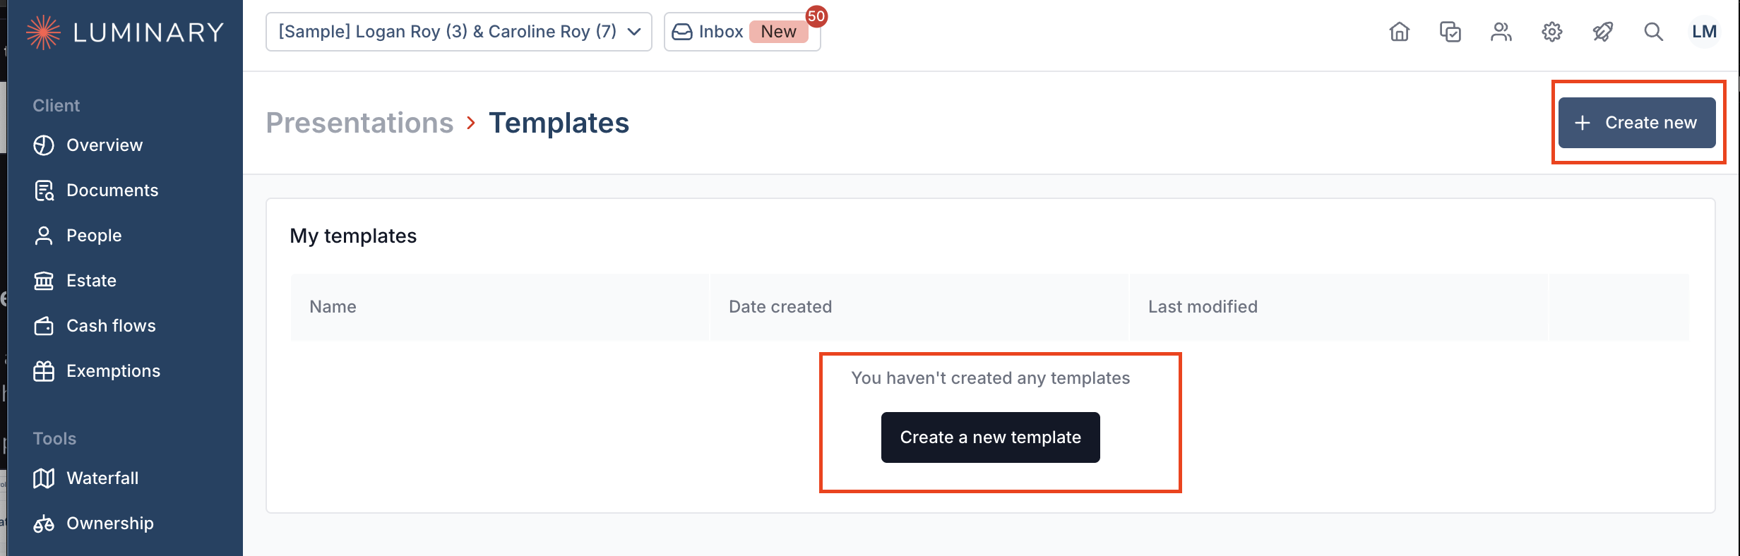This screenshot has height=556, width=1740.
Task: Select Exemptions in the sidebar
Action: (x=113, y=371)
